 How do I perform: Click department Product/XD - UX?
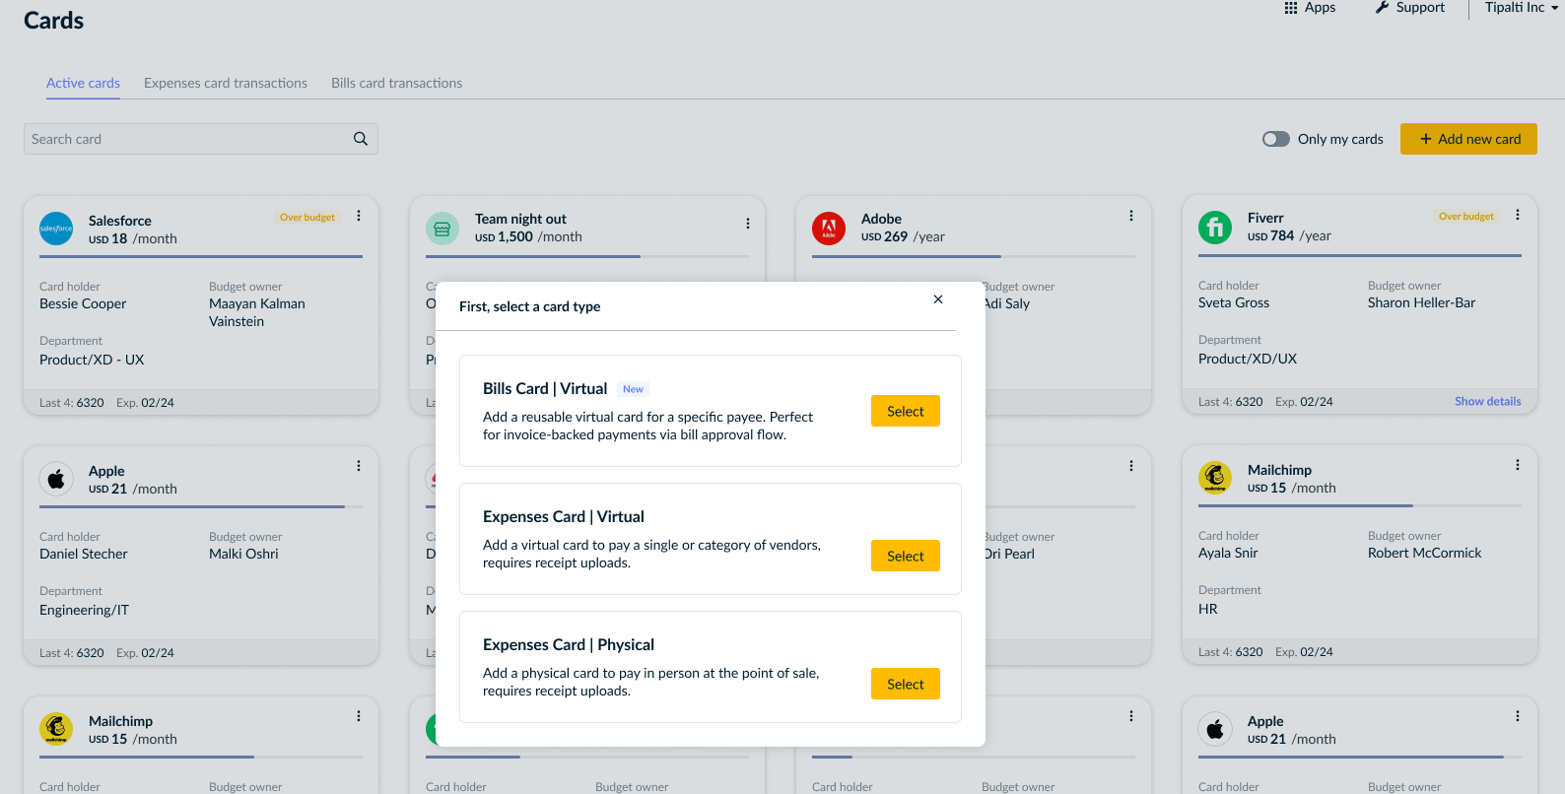92,360
